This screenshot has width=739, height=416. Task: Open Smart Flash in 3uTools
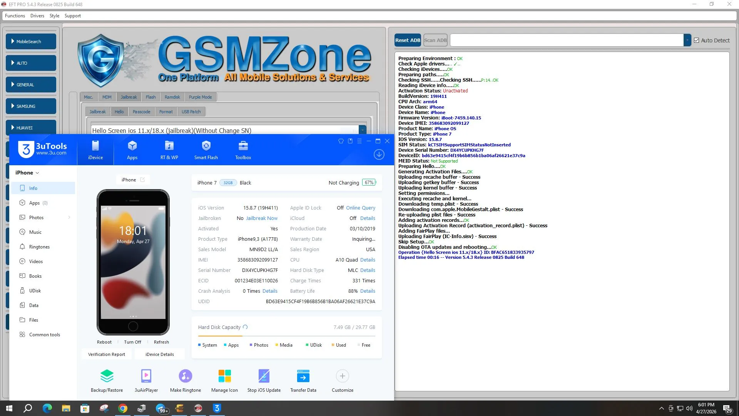coord(206,150)
